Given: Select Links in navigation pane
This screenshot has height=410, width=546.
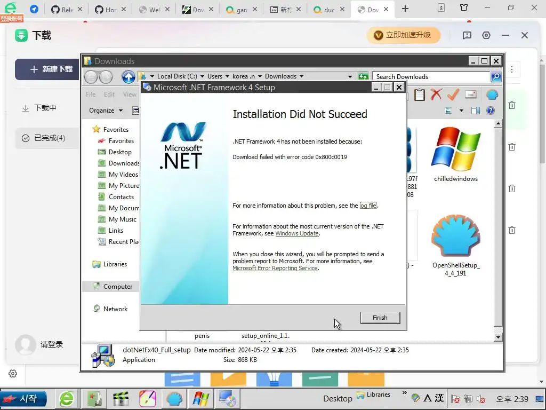Looking at the screenshot, I should click(x=116, y=231).
